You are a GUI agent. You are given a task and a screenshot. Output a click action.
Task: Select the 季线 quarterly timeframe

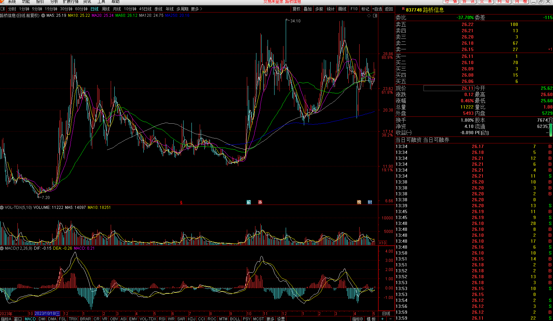point(159,9)
